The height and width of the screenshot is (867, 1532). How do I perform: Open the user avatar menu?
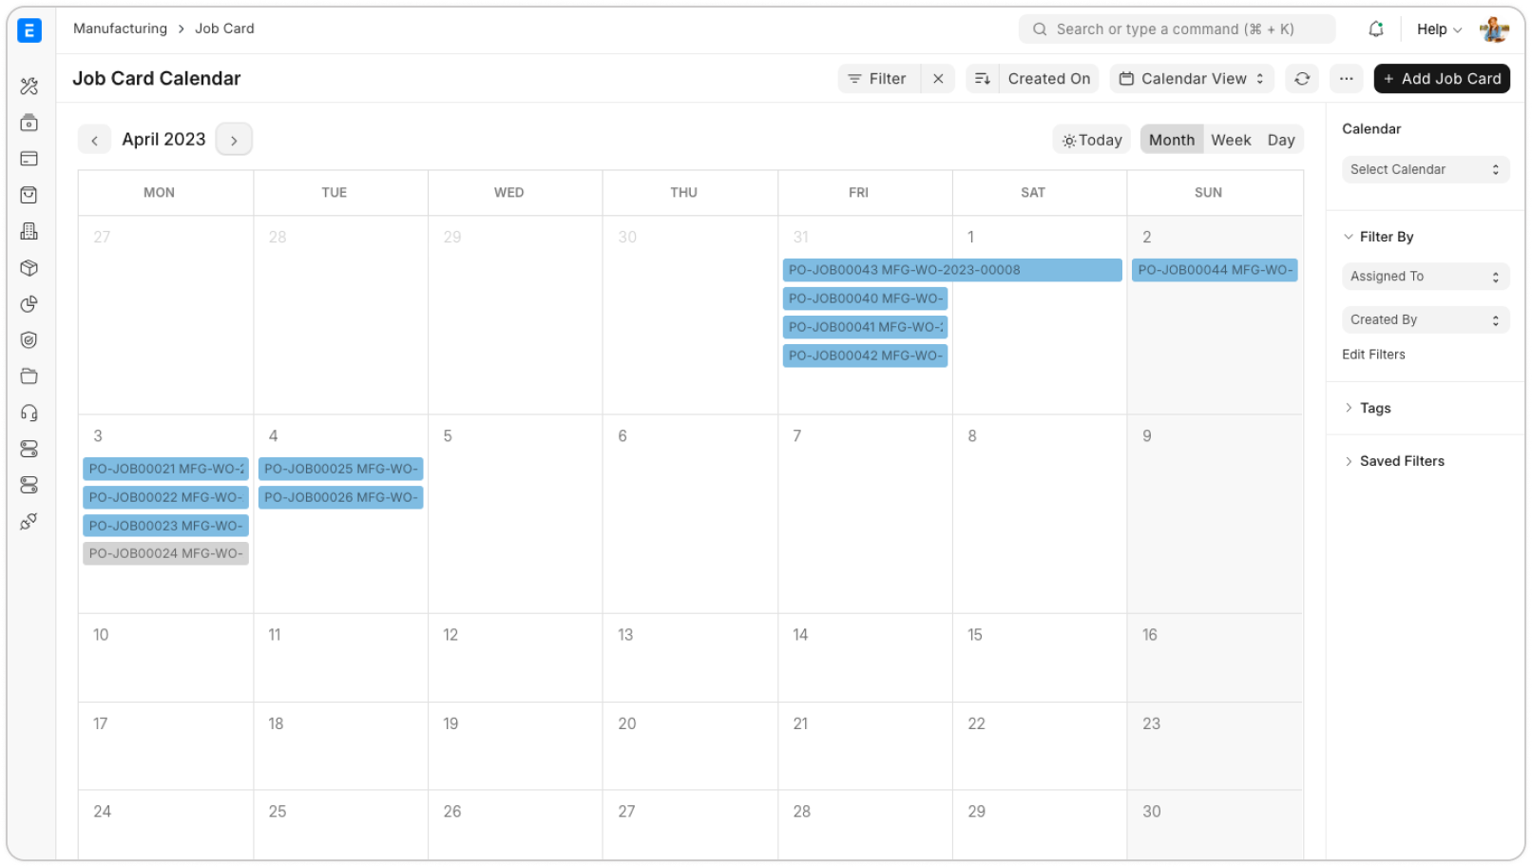pos(1494,29)
